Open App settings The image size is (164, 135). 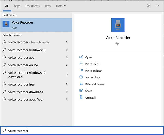pos(93,77)
